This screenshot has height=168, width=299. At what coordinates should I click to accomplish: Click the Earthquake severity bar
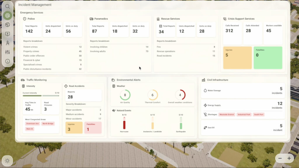(x=181, y=123)
